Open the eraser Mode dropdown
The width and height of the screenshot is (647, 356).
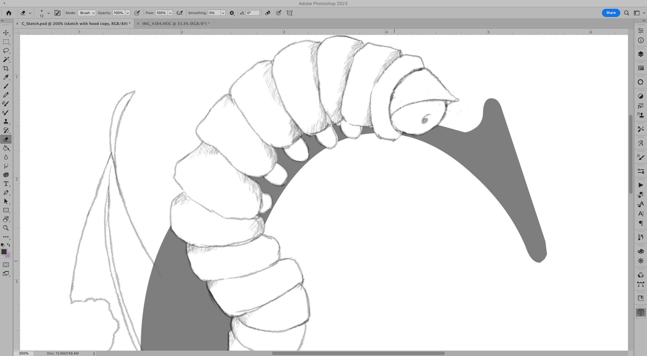coord(87,13)
